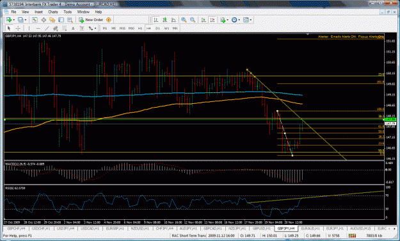The image size is (400, 241).
Task: Open the Window menu
Action: (83, 12)
